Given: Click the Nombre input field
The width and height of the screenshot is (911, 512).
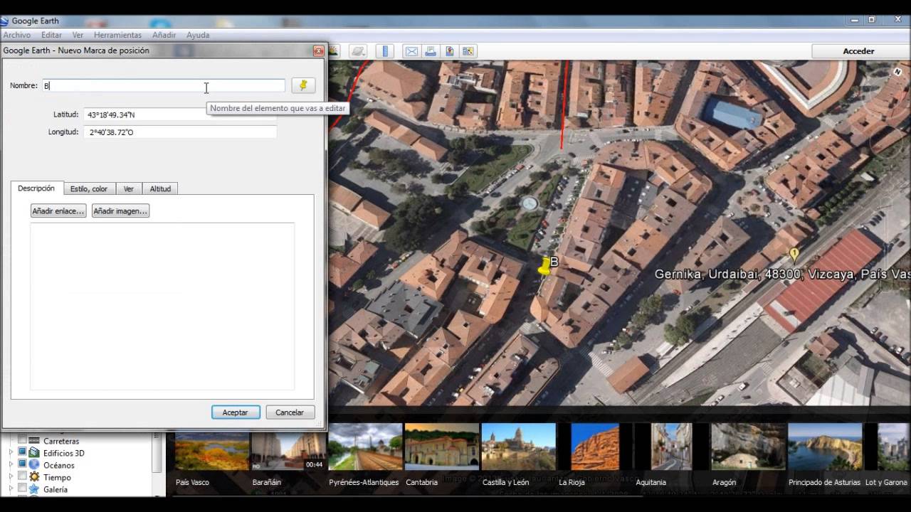Looking at the screenshot, I should coord(164,85).
